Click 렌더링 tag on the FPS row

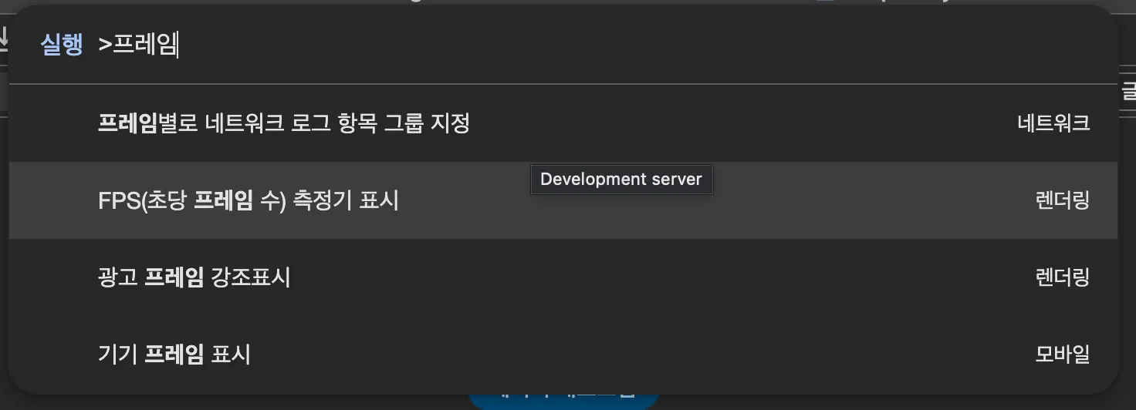click(x=1062, y=200)
